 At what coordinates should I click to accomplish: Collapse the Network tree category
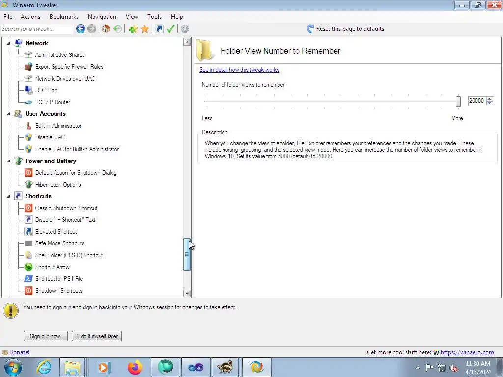tap(9, 43)
